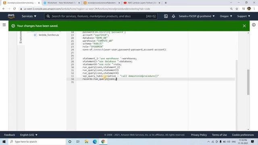Switch to the AWS Lambda Layers YouTube tab
Viewport: 258px width, 145px height.
(141, 3)
